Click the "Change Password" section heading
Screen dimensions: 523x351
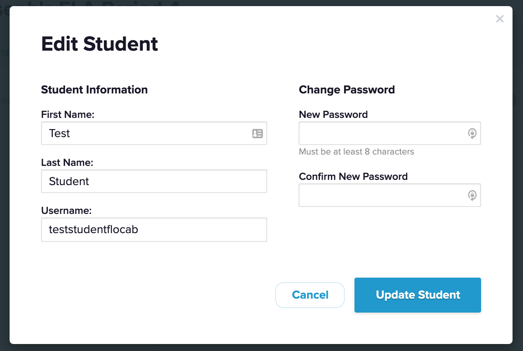[347, 90]
